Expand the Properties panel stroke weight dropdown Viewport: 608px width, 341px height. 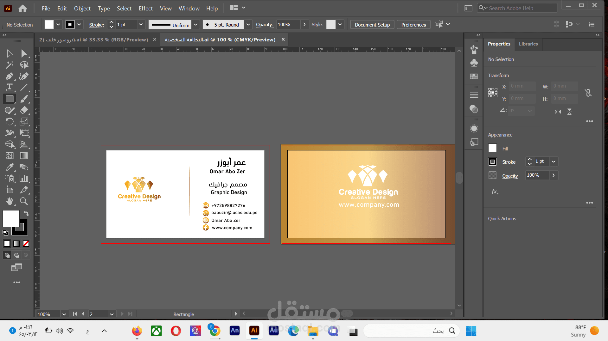click(x=554, y=161)
